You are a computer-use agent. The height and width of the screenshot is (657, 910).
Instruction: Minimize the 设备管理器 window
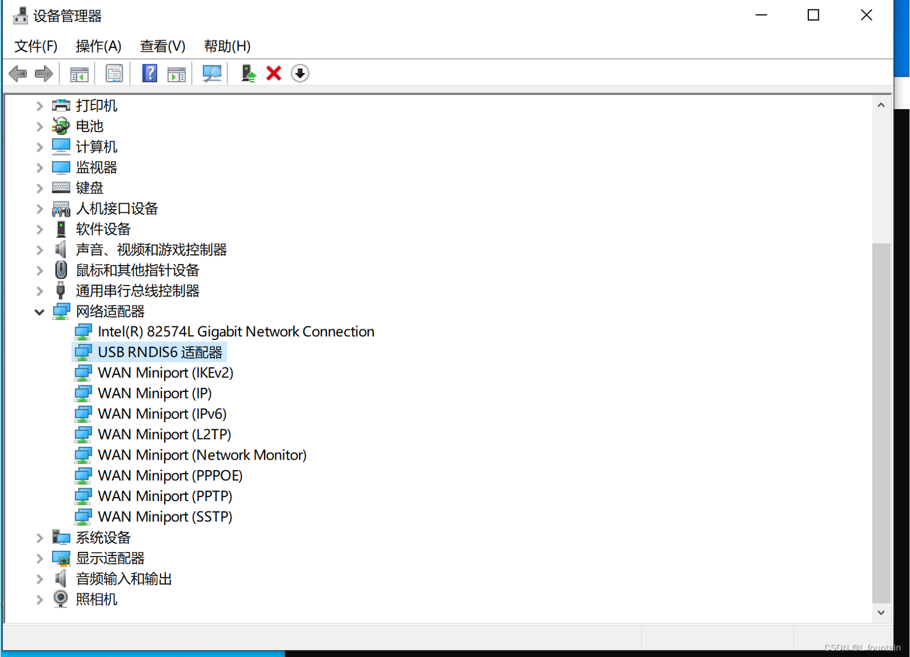click(761, 15)
